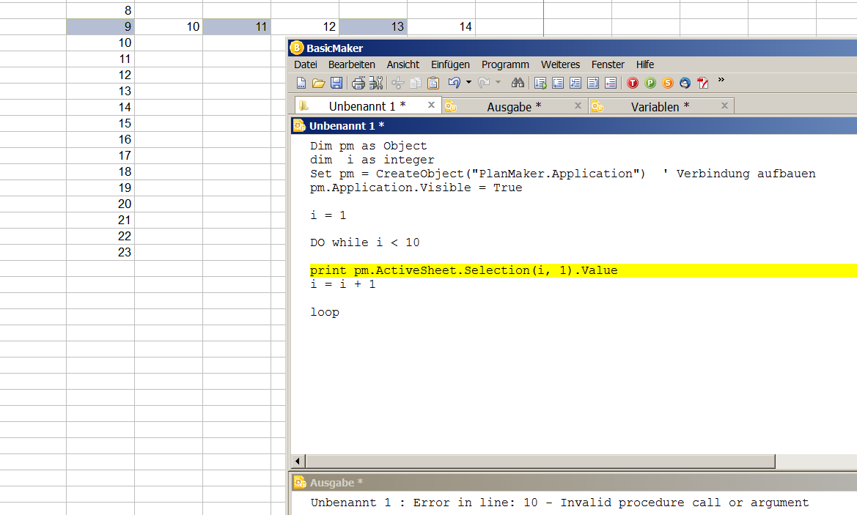857x515 pixels.
Task: Save the script with the floppy disk icon
Action: (336, 83)
